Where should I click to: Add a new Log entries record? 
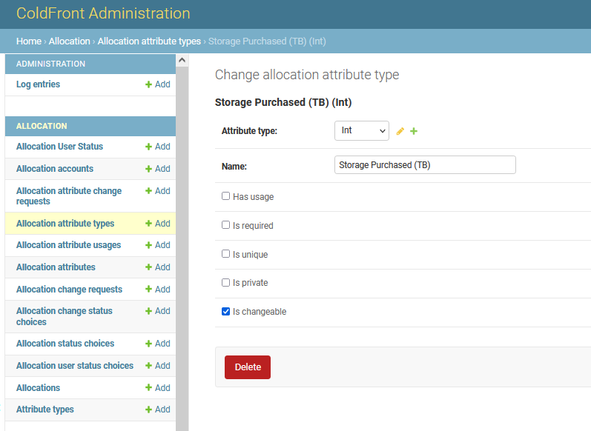pyautogui.click(x=158, y=84)
